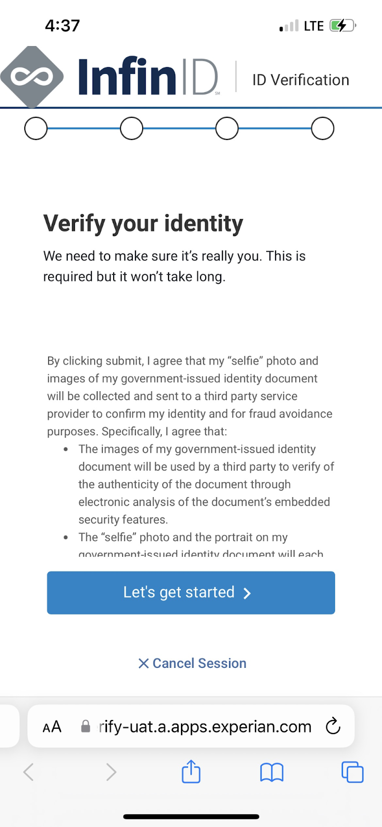Tap the chevron arrow on the started button
Viewport: 382px width, 827px height.
247,593
